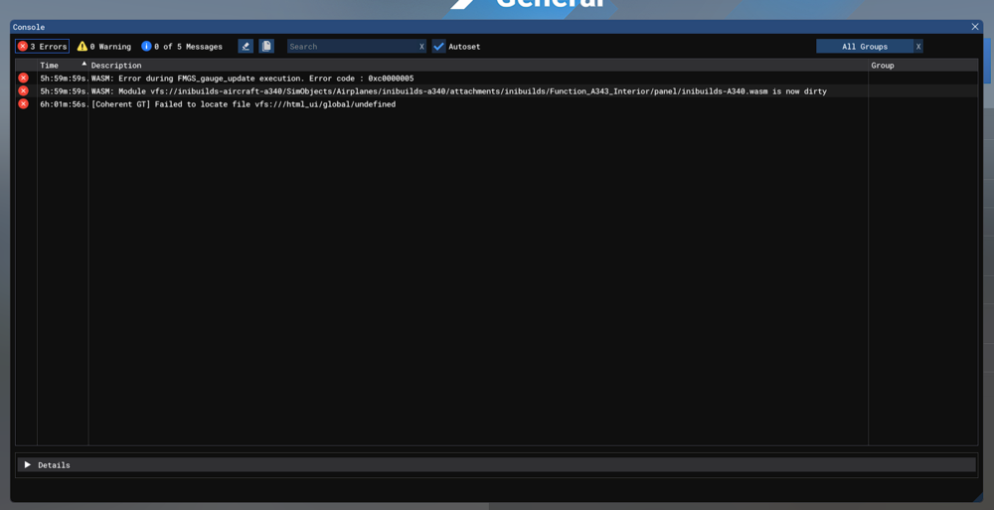This screenshot has width=994, height=510.
Task: Clear the search field with its X button
Action: [x=421, y=47]
